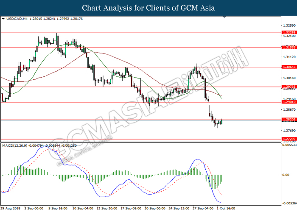Select the red 1.29010 level label
This screenshot has width=297, height=212.
289,102
